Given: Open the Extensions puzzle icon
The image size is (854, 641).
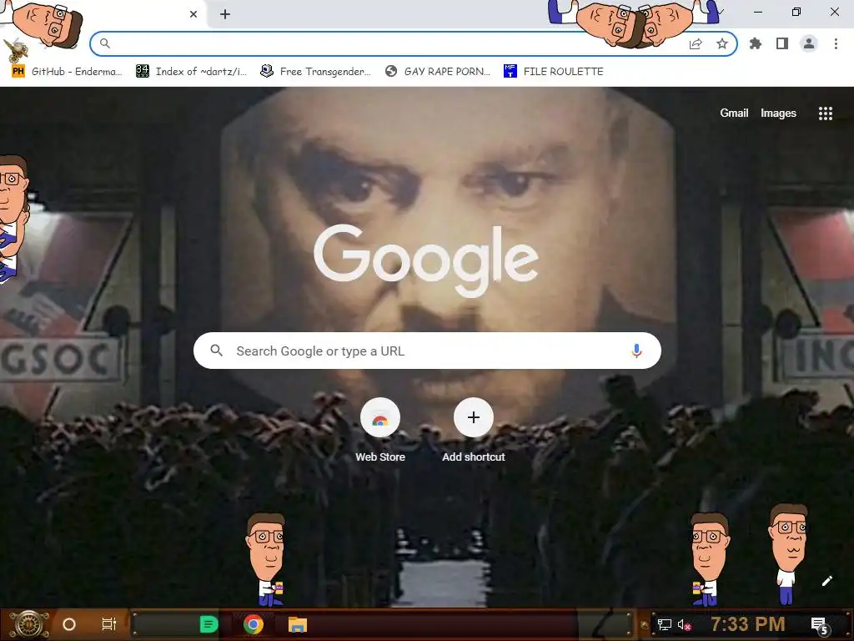Looking at the screenshot, I should pyautogui.click(x=756, y=43).
